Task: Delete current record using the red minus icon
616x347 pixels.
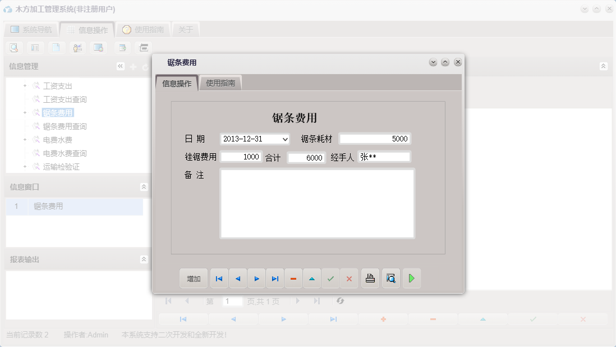Action: click(293, 278)
